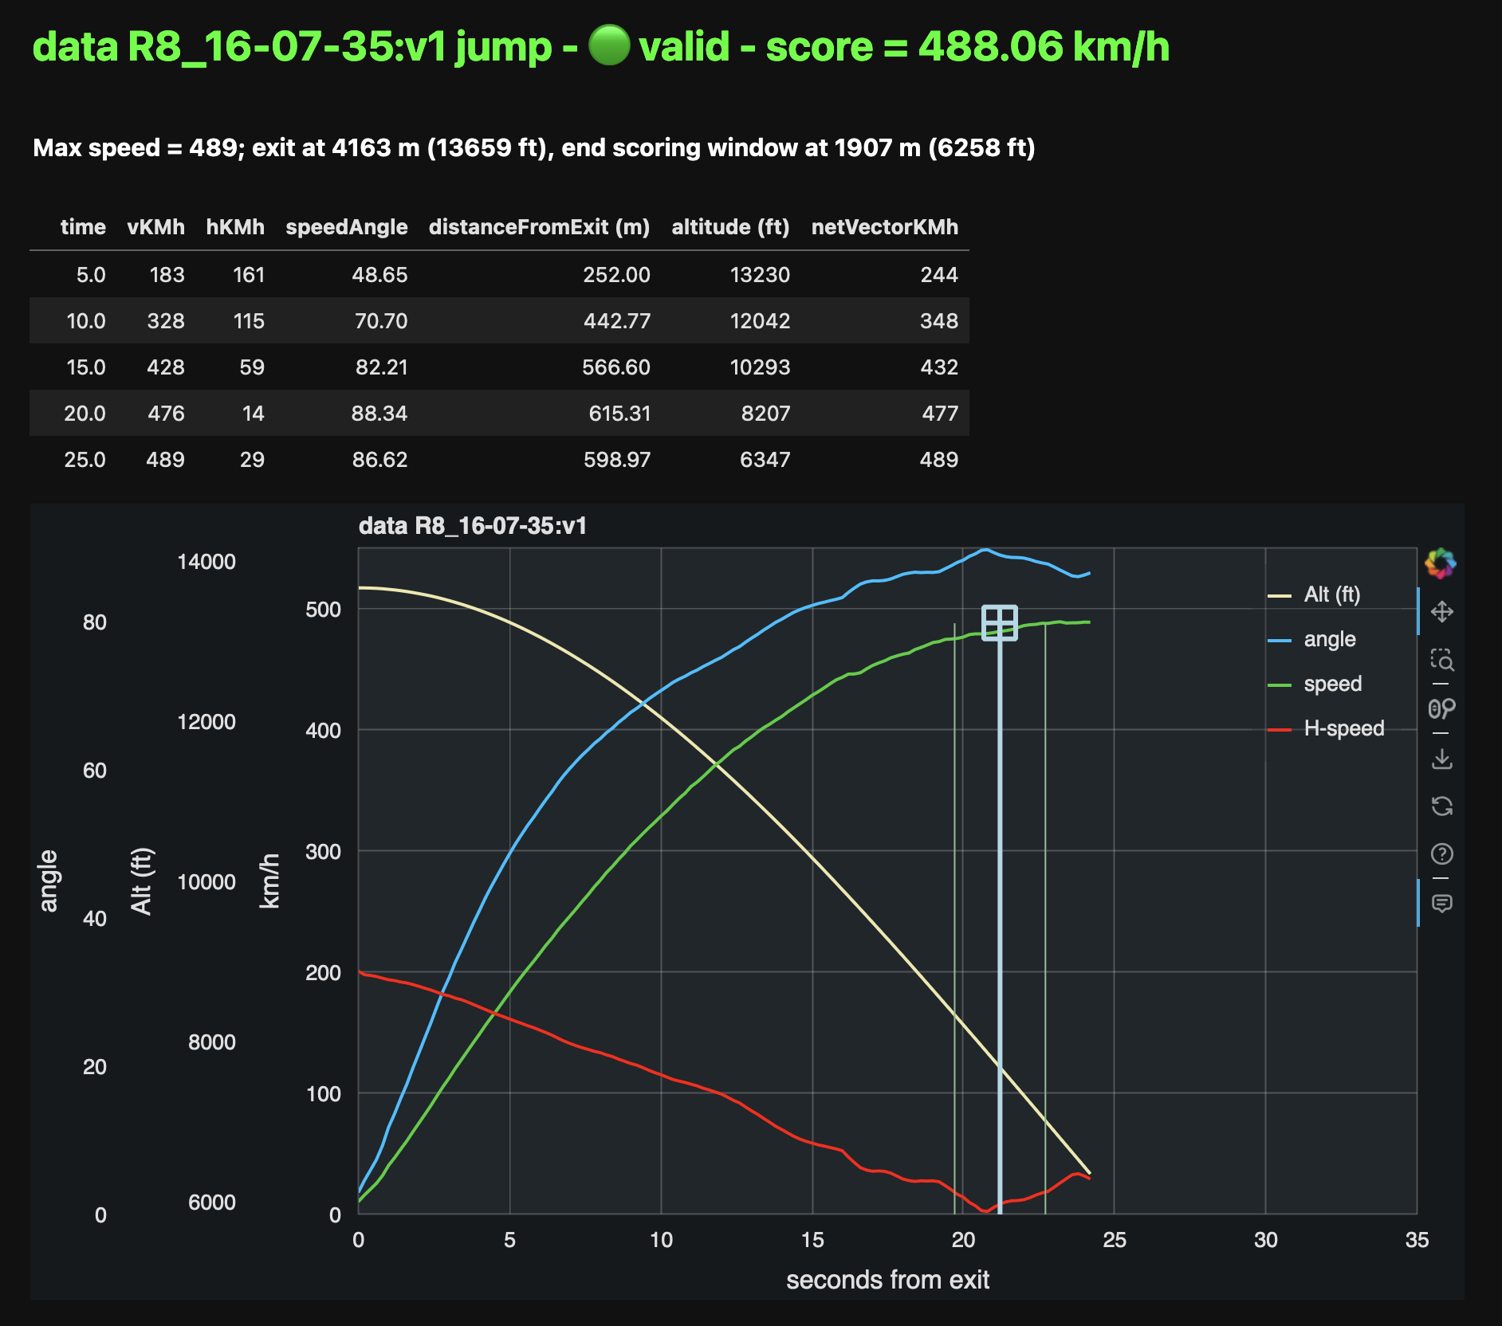The image size is (1502, 1326).
Task: Click the vKMh column header
Action: coord(156,227)
